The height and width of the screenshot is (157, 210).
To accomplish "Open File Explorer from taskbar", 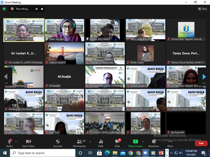I will tap(115, 153).
